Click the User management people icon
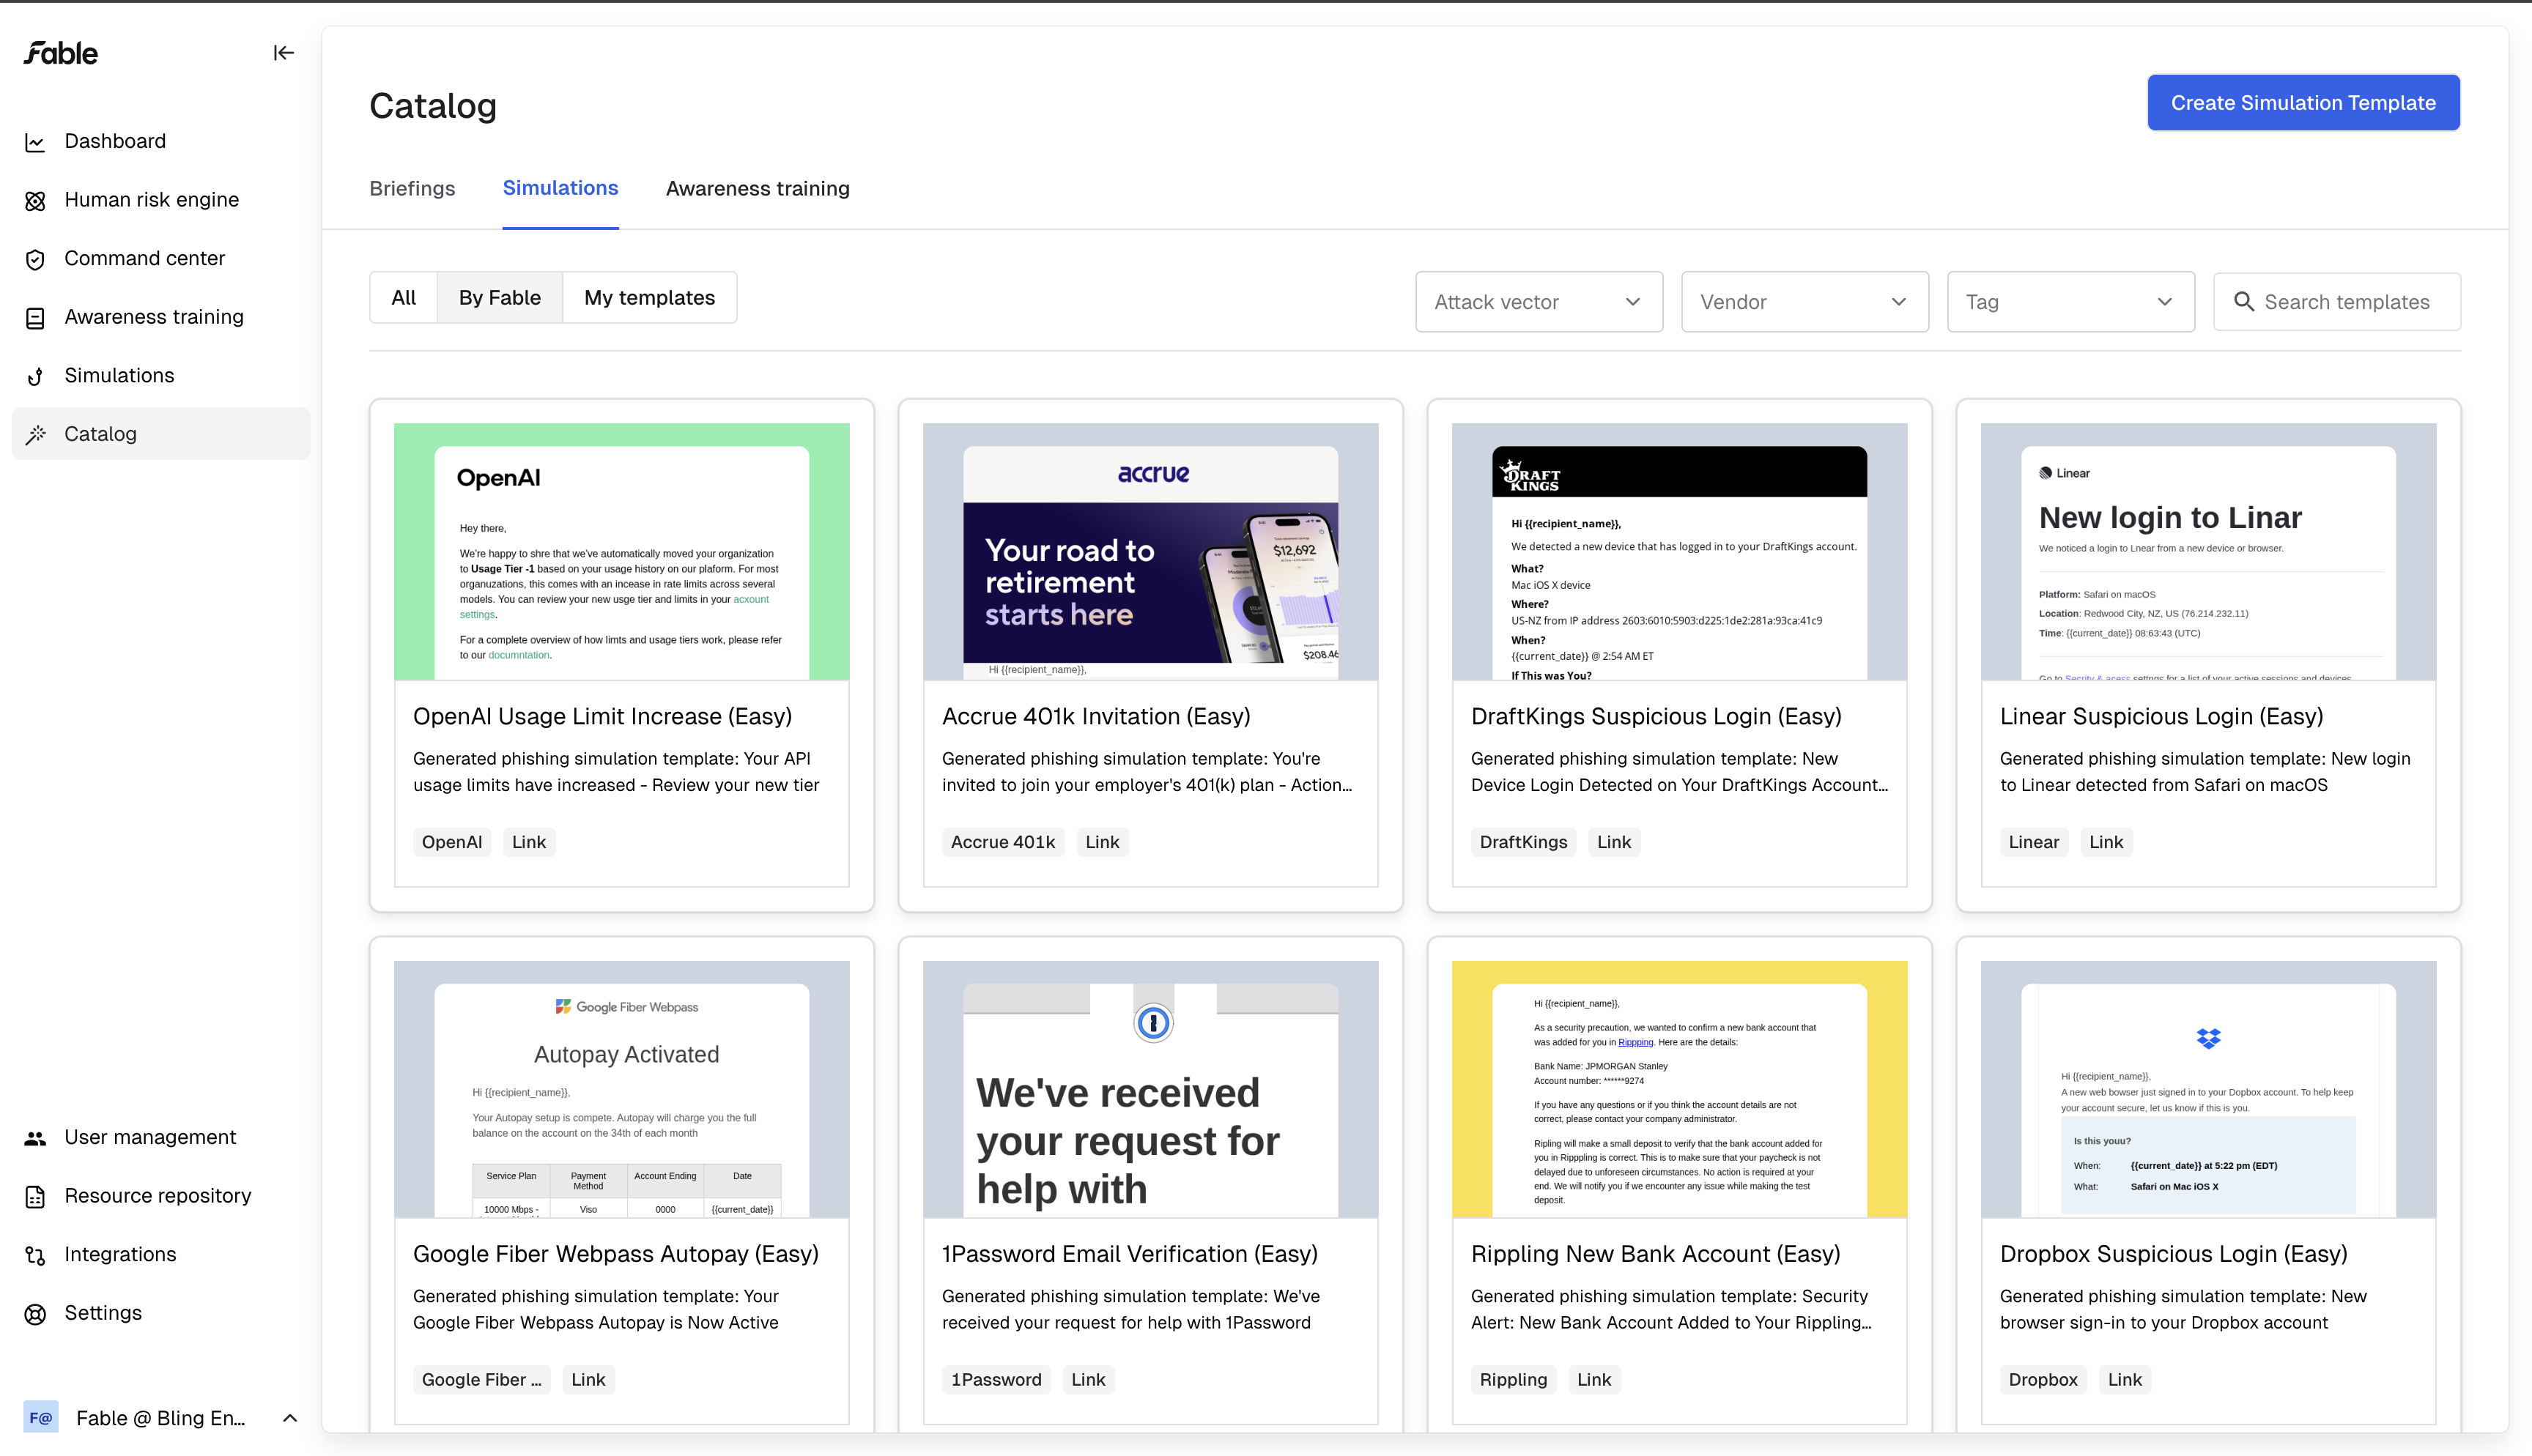2532x1456 pixels. [35, 1138]
